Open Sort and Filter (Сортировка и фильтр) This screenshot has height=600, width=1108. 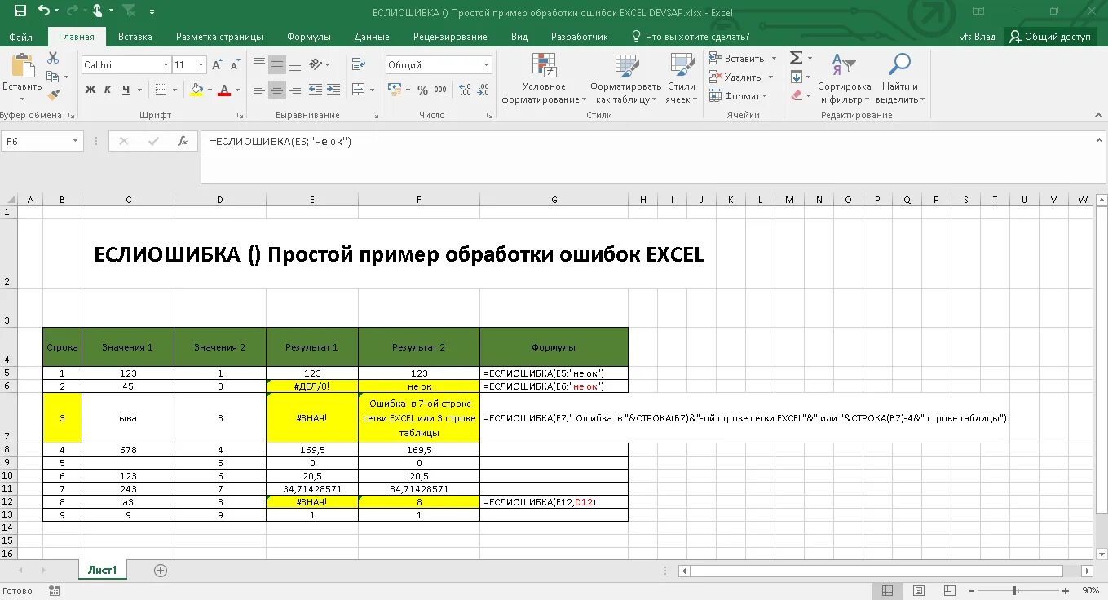coord(844,80)
